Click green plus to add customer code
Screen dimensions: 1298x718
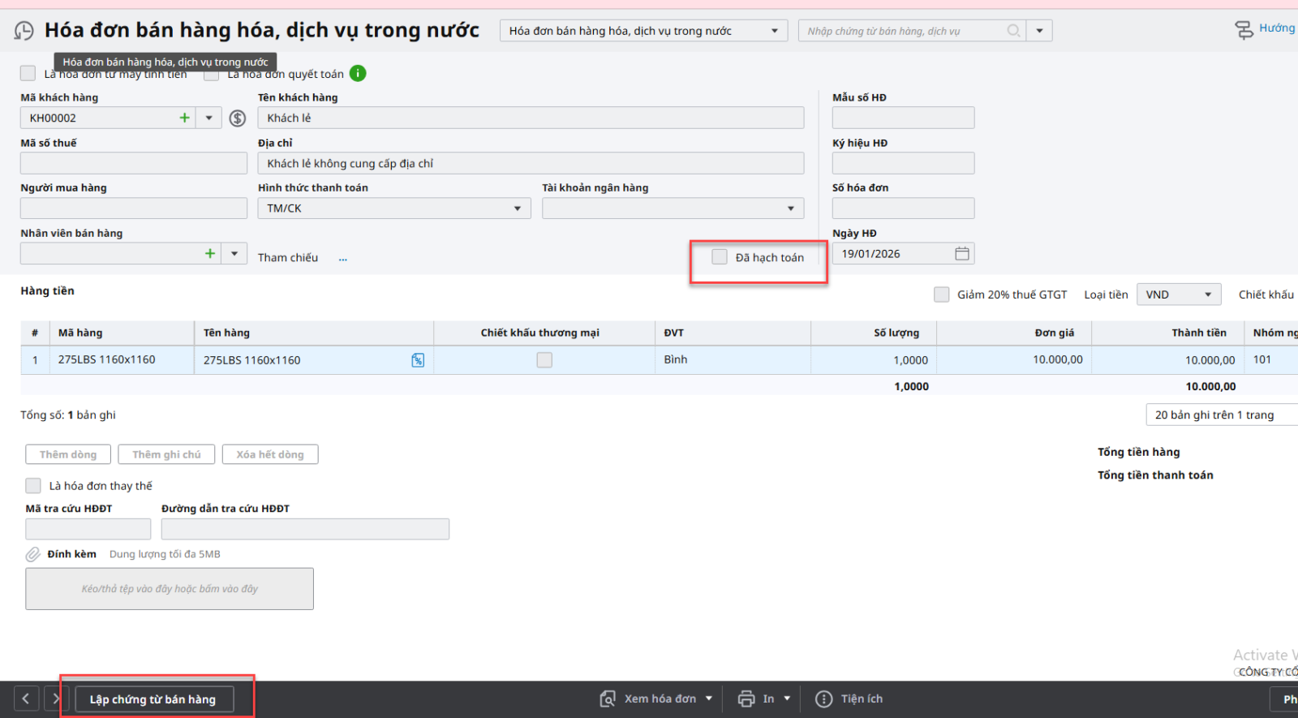coord(185,118)
